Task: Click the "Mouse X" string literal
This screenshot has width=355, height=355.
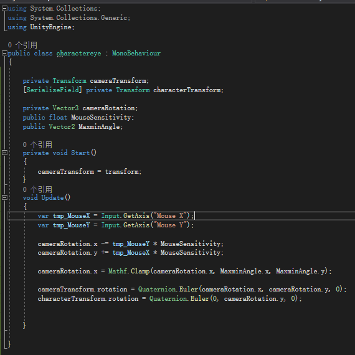Action: tap(170, 215)
